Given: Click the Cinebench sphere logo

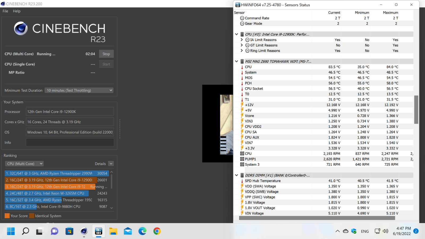Looking at the screenshot, I should [x=21, y=28].
